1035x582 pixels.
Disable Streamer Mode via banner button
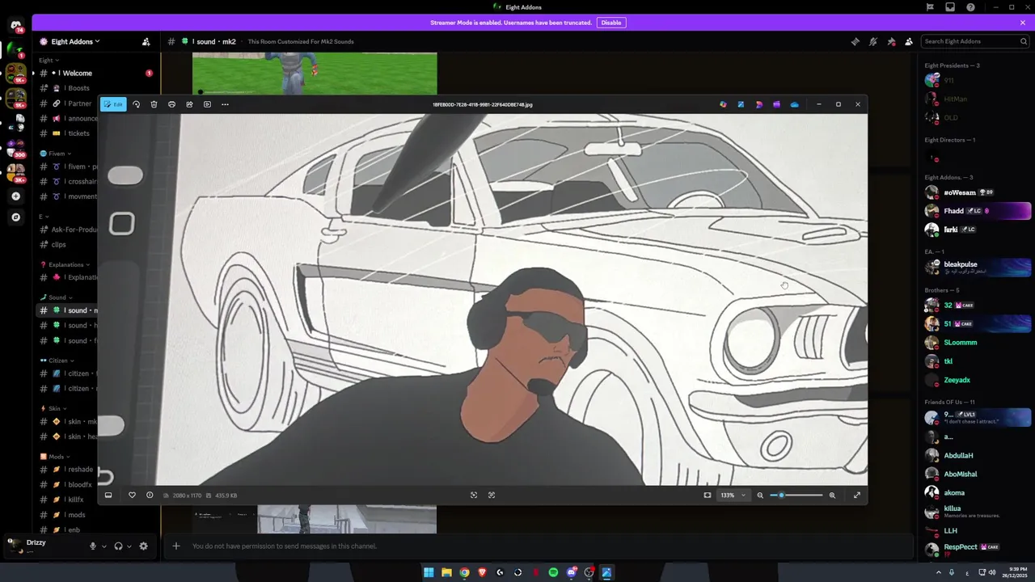click(611, 23)
